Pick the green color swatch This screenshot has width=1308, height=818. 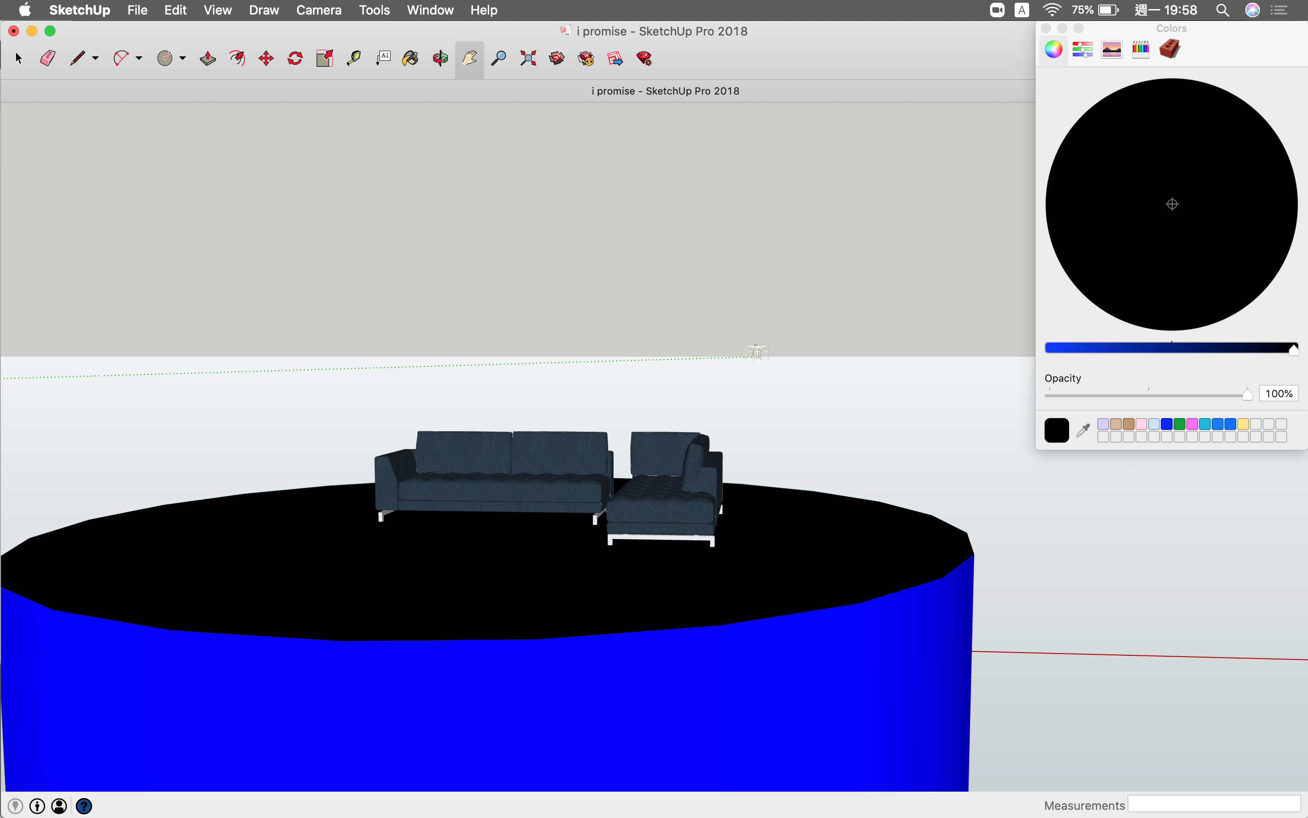click(1179, 424)
